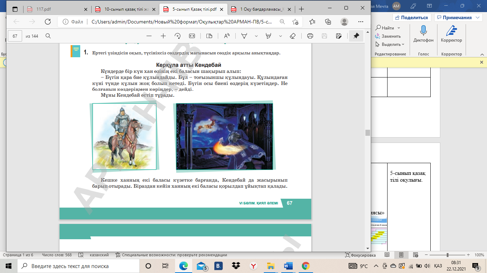Open the Edge profile avatar
Screen dimensions: 487x273
coord(344,22)
